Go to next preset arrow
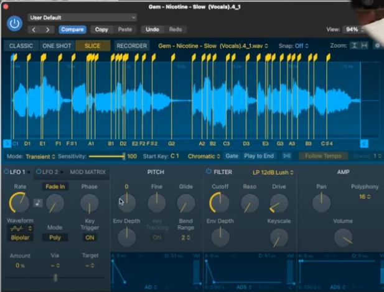The height and width of the screenshot is (292, 384). coord(47,30)
